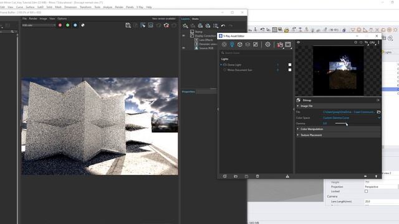The height and width of the screenshot is (224, 399).
Task: Expand the Texture Placement section
Action: point(298,135)
